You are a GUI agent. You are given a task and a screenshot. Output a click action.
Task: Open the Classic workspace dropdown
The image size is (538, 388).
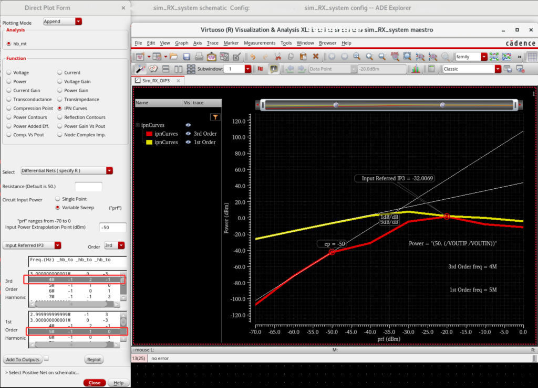[x=498, y=69]
